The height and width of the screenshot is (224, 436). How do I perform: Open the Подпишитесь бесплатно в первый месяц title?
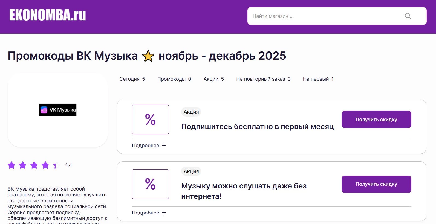click(x=258, y=127)
